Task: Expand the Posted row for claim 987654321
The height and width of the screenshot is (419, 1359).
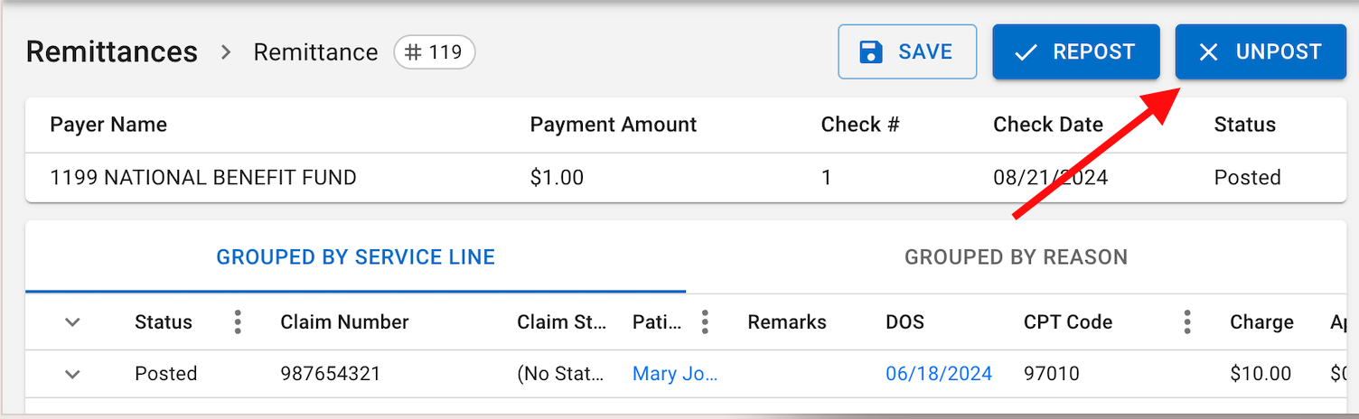Action: pyautogui.click(x=73, y=374)
